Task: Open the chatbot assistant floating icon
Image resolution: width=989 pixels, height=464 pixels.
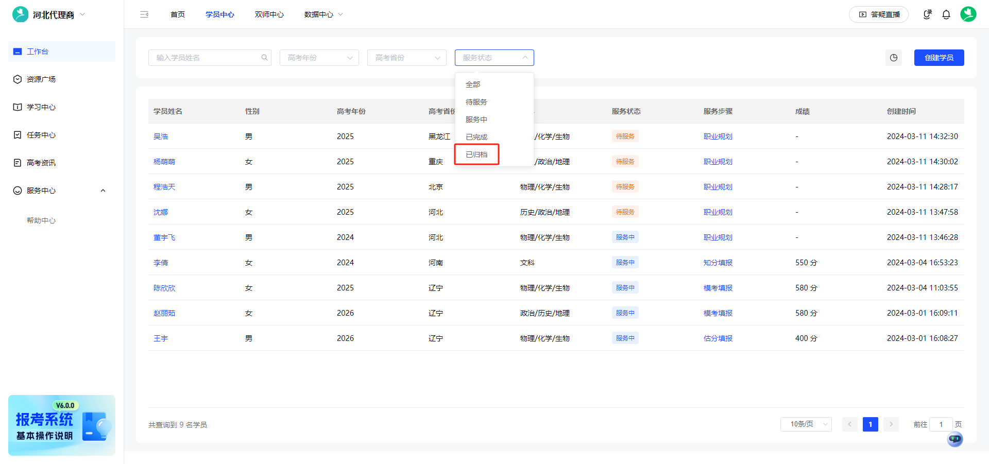Action: [x=954, y=439]
